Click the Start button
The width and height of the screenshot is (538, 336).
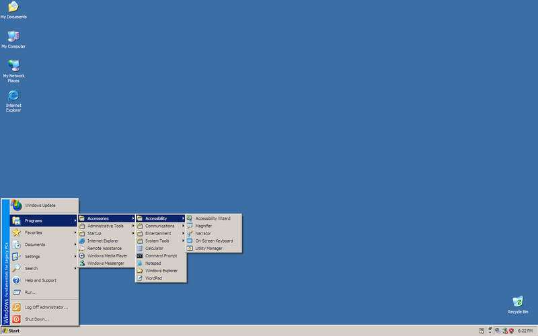point(11,331)
